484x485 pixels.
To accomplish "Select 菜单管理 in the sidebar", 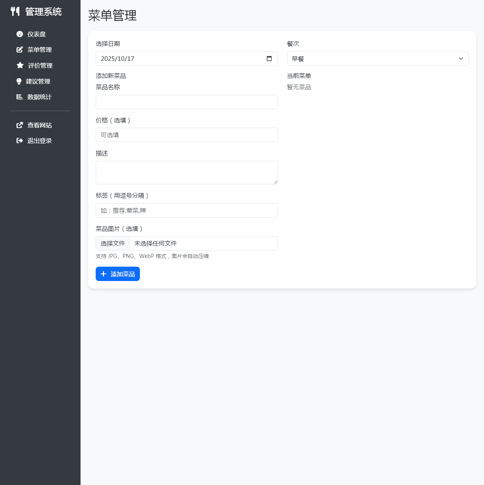I will pyautogui.click(x=39, y=49).
